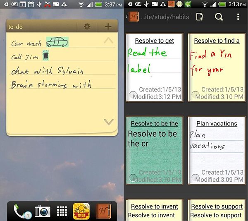Select the 'Resolve to be the' note radio button

133,178
